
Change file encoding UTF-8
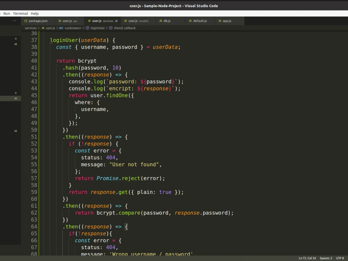(x=340, y=258)
